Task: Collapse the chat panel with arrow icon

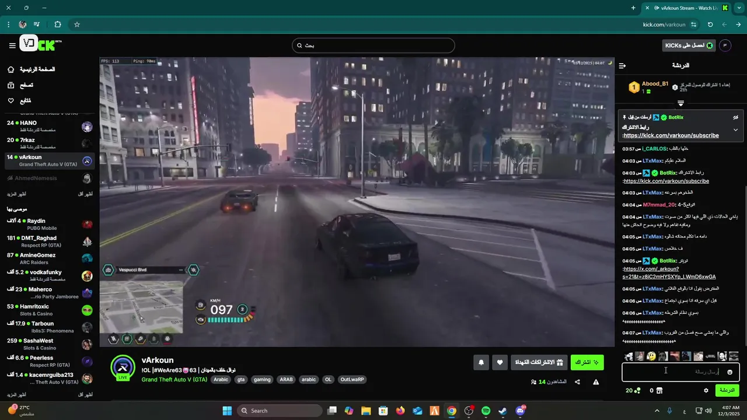Action: pos(623,66)
